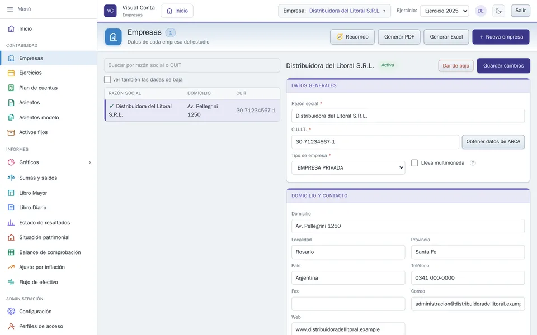Click Obtener datos de ARCA
537x335 pixels.
(x=493, y=142)
